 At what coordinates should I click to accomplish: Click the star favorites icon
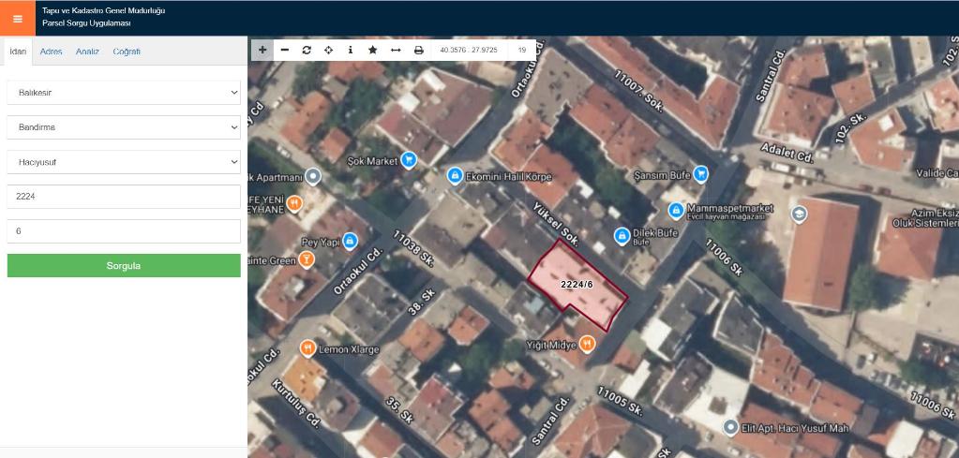372,50
